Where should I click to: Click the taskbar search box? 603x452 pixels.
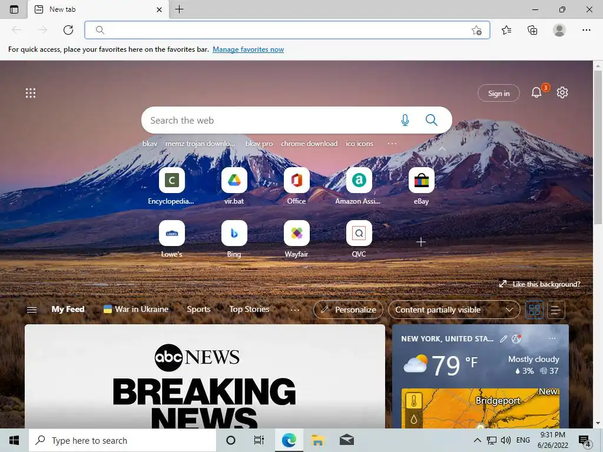tap(122, 440)
